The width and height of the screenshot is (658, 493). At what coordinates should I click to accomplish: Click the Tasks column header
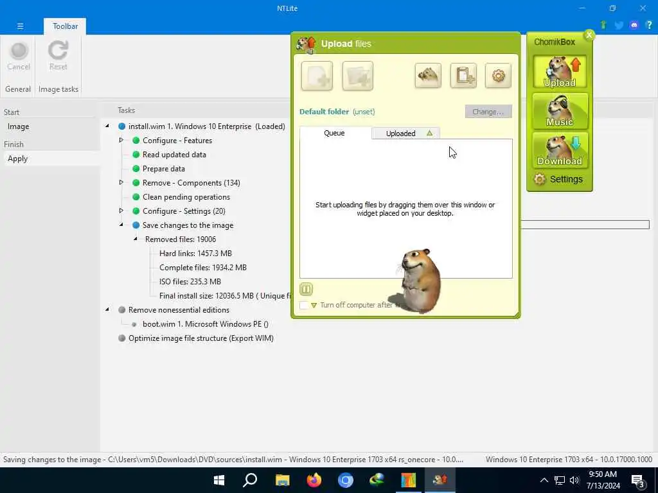point(126,110)
